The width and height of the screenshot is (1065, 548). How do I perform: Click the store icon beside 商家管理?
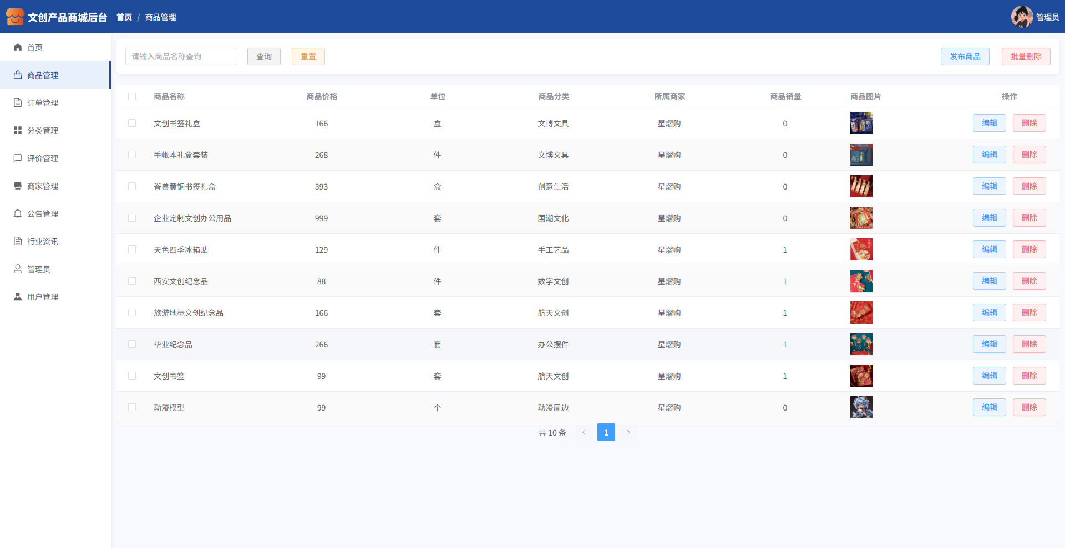[18, 186]
